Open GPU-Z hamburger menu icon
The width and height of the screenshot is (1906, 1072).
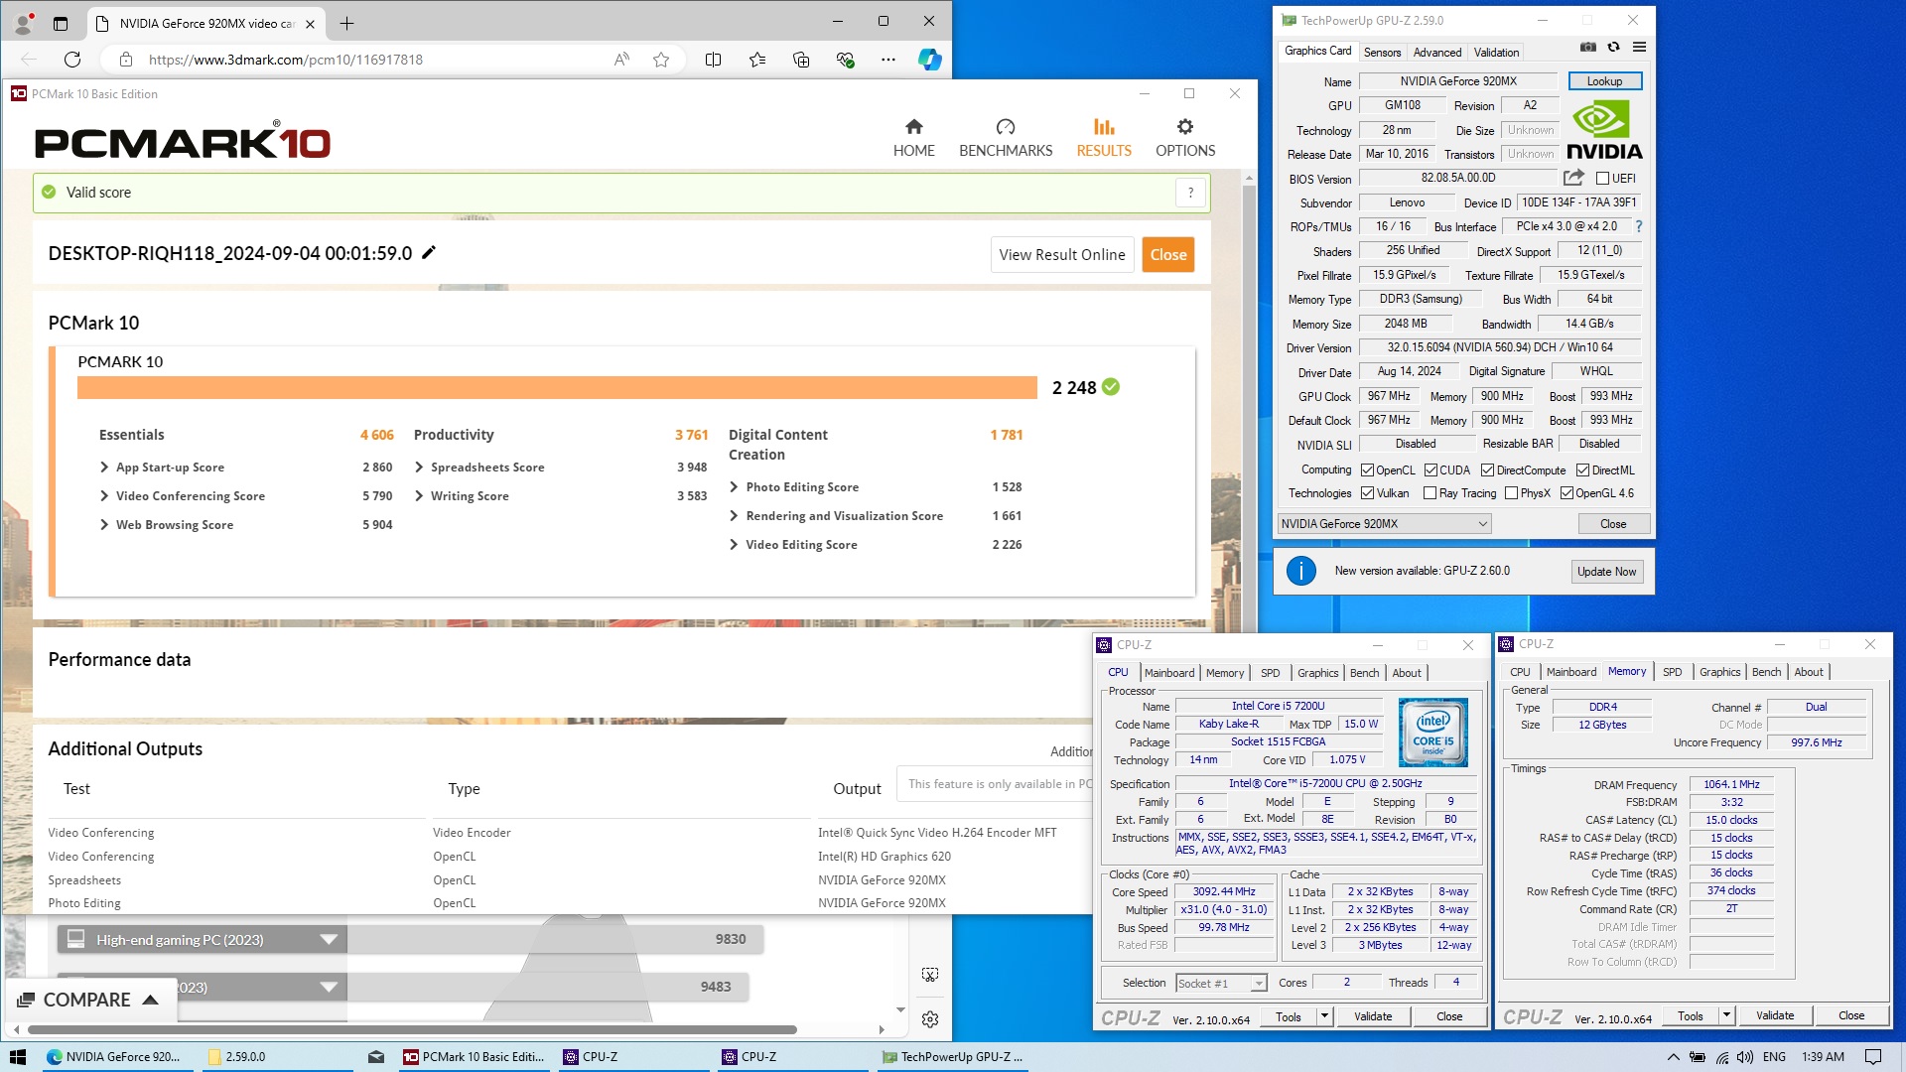tap(1639, 47)
